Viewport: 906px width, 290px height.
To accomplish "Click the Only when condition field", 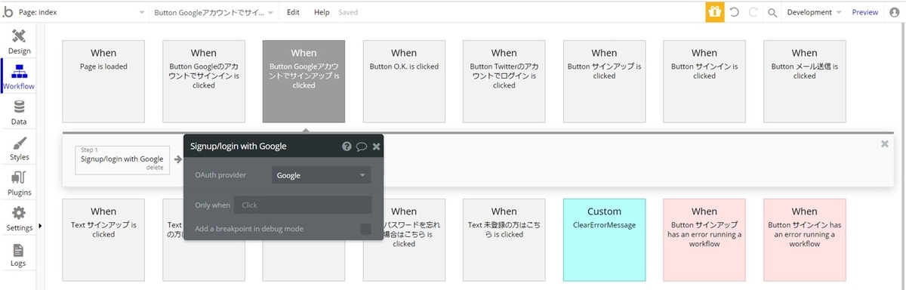I will [x=303, y=205].
